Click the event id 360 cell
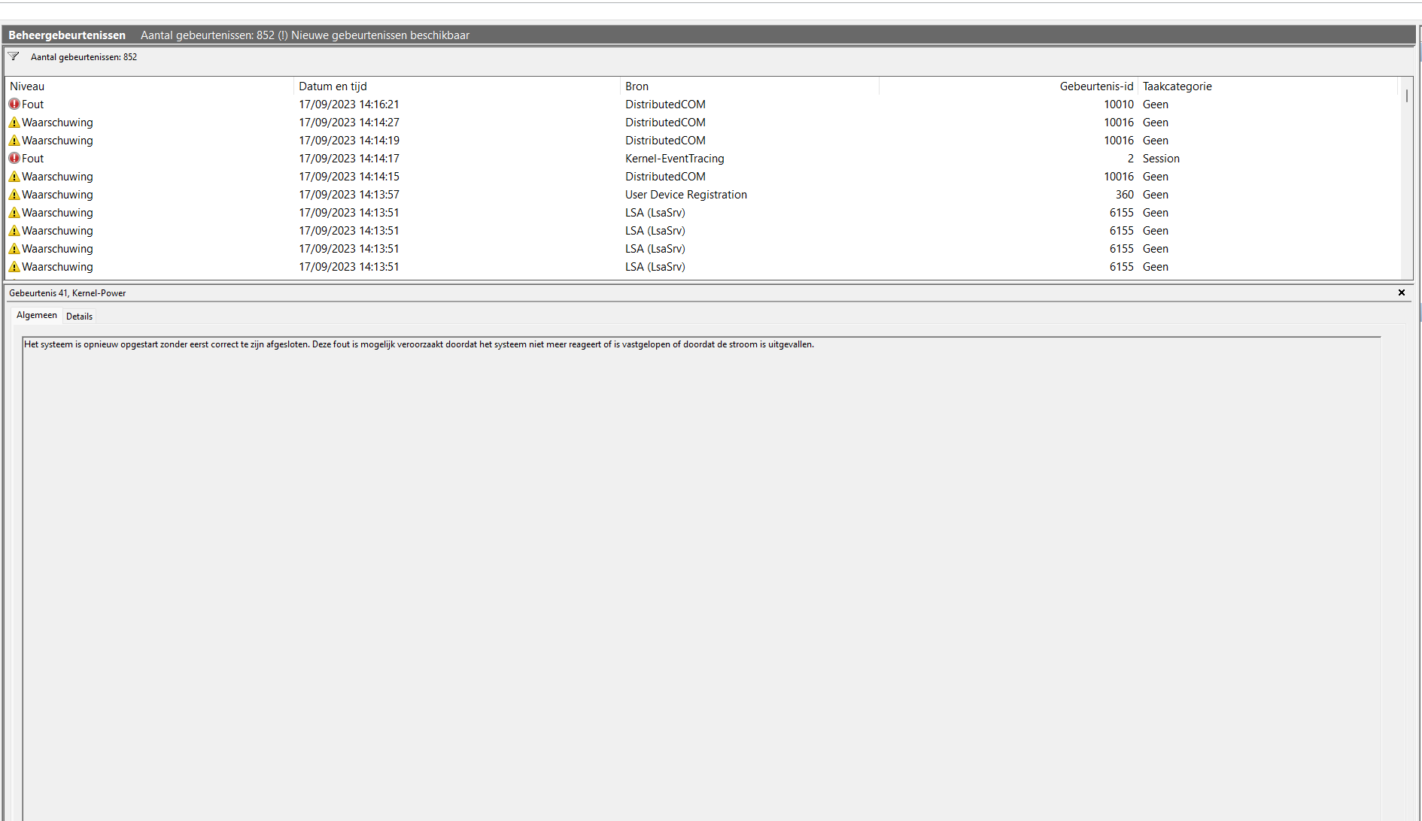The image size is (1422, 821). pos(1124,195)
